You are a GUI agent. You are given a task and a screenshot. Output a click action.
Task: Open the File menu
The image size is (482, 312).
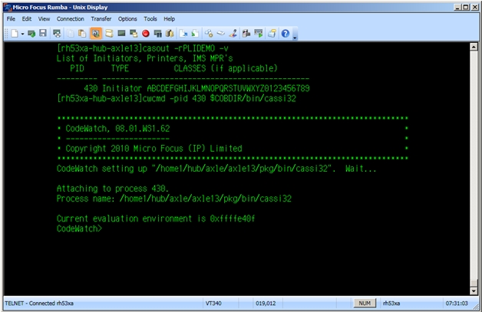(11, 18)
